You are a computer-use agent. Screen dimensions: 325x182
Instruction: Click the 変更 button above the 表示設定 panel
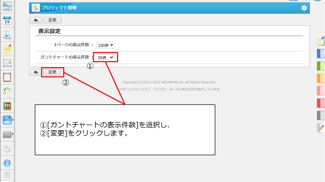(52, 20)
